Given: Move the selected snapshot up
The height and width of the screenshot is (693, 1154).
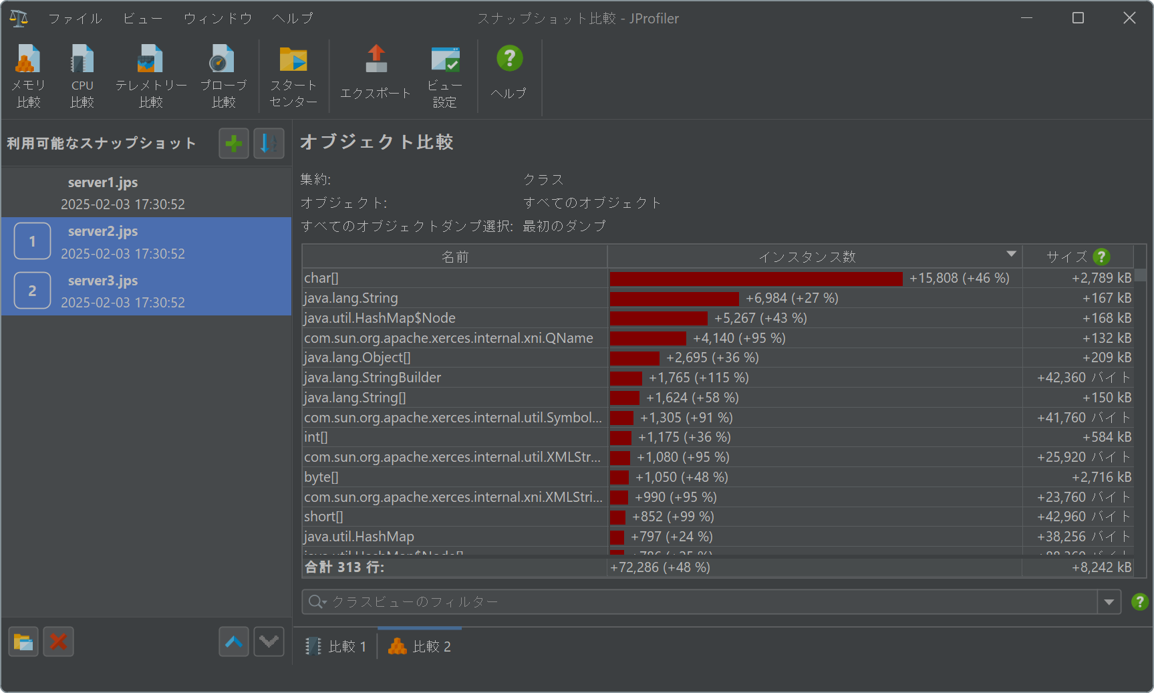Looking at the screenshot, I should tap(234, 642).
